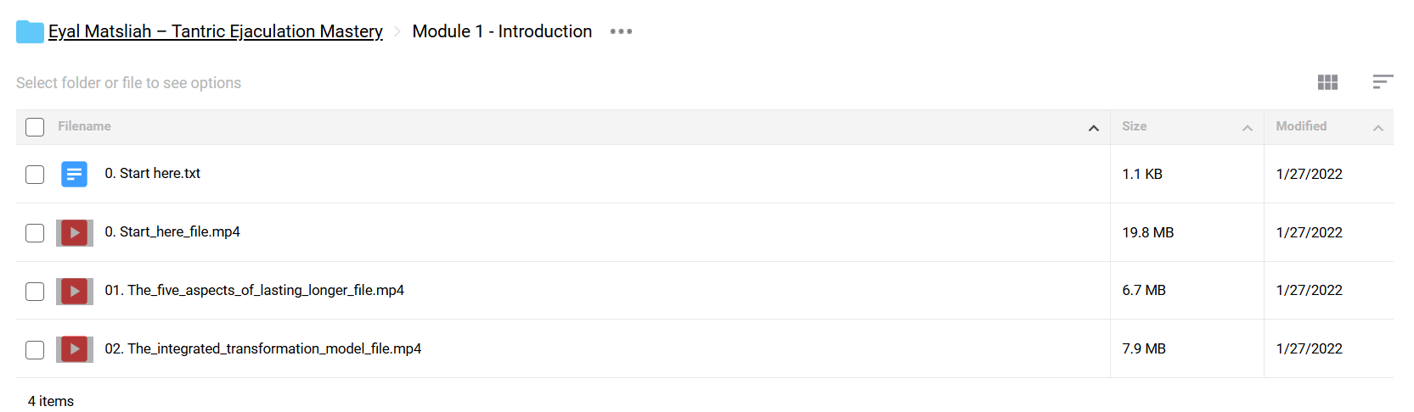This screenshot has width=1414, height=412.
Task: Toggle the select-all checkbox in header
Action: (x=35, y=127)
